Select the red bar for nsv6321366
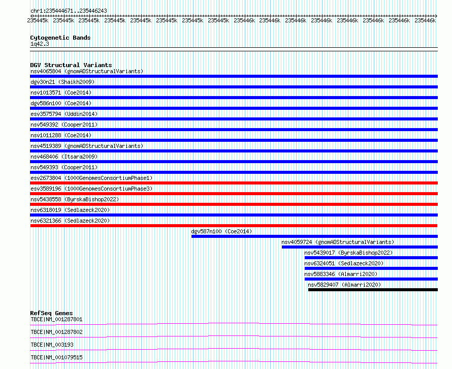Image resolution: width=452 pixels, height=369 pixels. coord(234,226)
